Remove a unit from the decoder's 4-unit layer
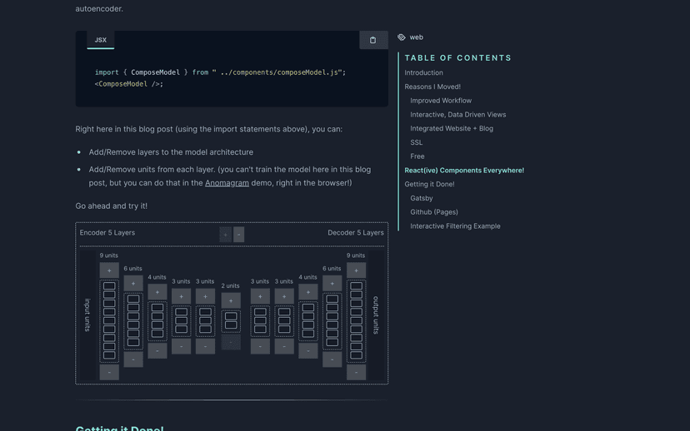The width and height of the screenshot is (690, 431). click(x=308, y=351)
